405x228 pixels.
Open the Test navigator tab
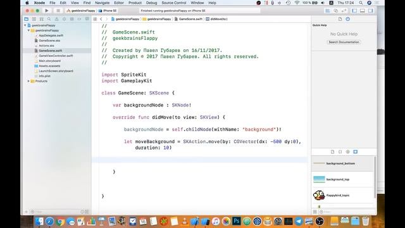click(64, 19)
